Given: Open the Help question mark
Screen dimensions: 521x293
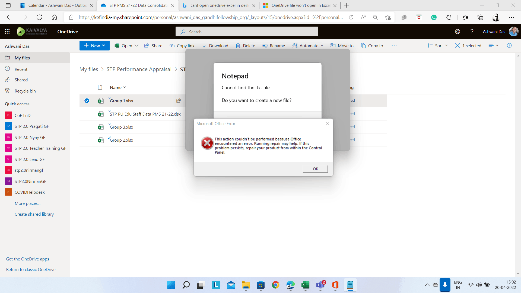Looking at the screenshot, I should 472,31.
